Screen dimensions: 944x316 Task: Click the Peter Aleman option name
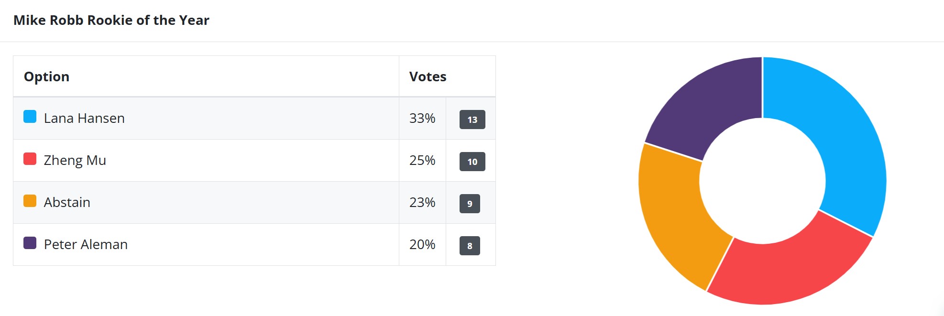(86, 244)
